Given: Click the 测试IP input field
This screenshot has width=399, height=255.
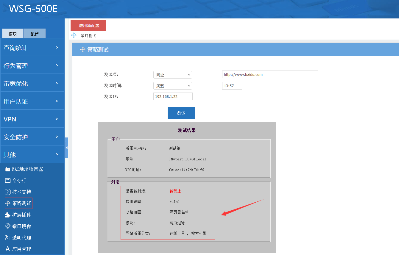Looking at the screenshot, I should click(173, 96).
